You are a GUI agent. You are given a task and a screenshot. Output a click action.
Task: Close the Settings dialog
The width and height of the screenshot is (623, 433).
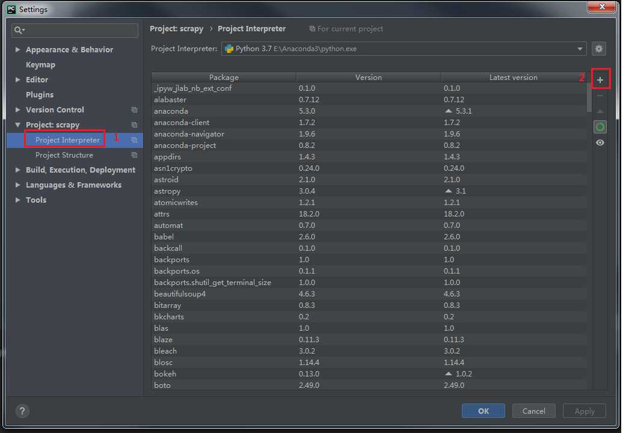tap(602, 7)
